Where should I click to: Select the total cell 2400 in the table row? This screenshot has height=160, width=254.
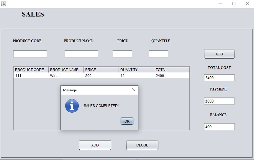[172, 75]
